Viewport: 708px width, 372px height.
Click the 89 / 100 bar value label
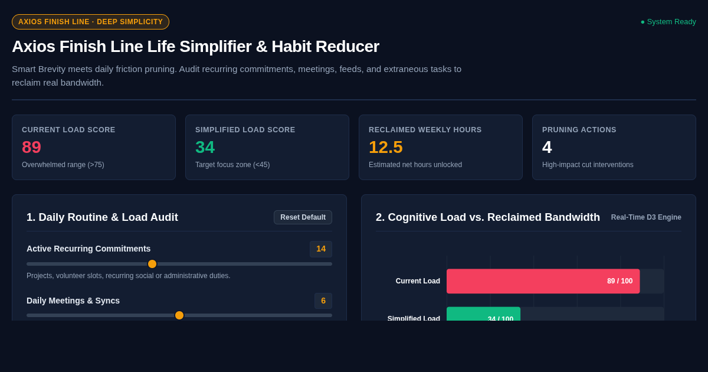pyautogui.click(x=619, y=281)
